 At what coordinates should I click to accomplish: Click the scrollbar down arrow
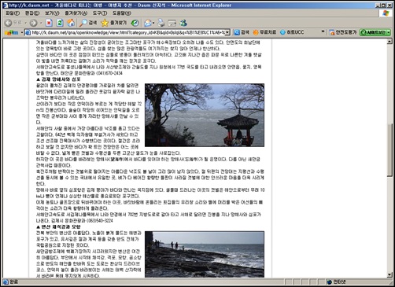pos(389,274)
